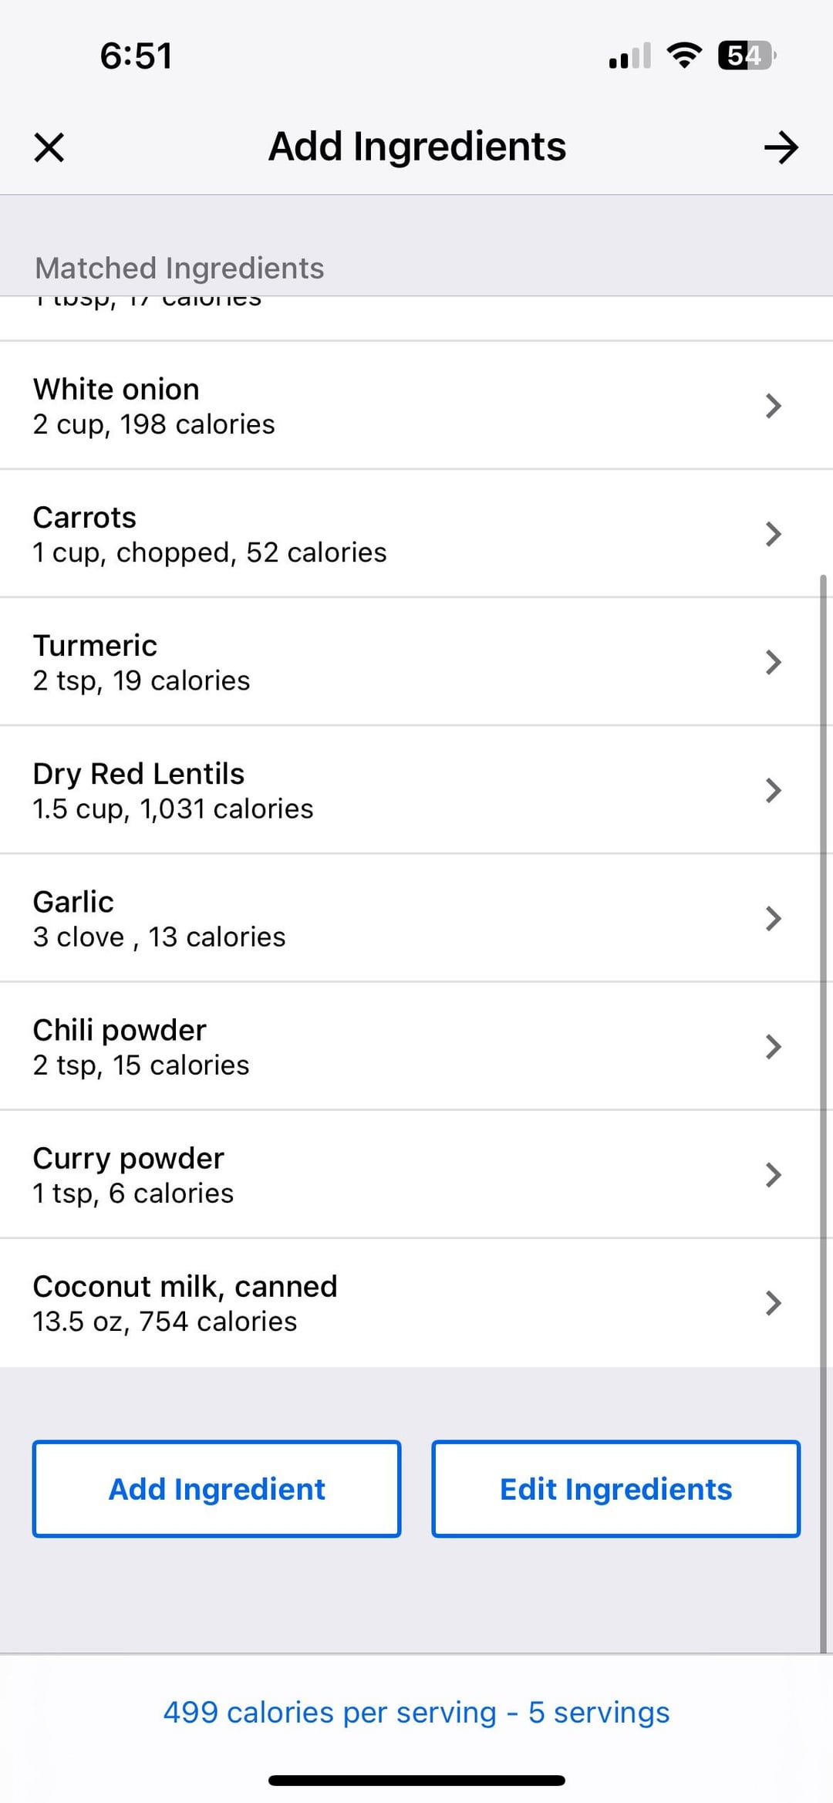Open Chili powder chevron arrow

click(773, 1046)
